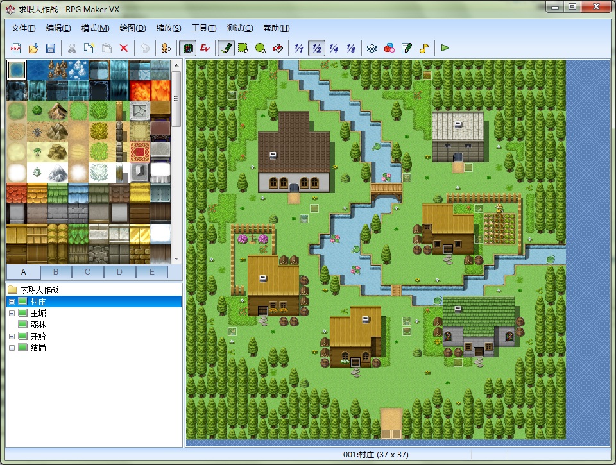Start playtest with green play icon
The image size is (616, 465).
coord(445,48)
